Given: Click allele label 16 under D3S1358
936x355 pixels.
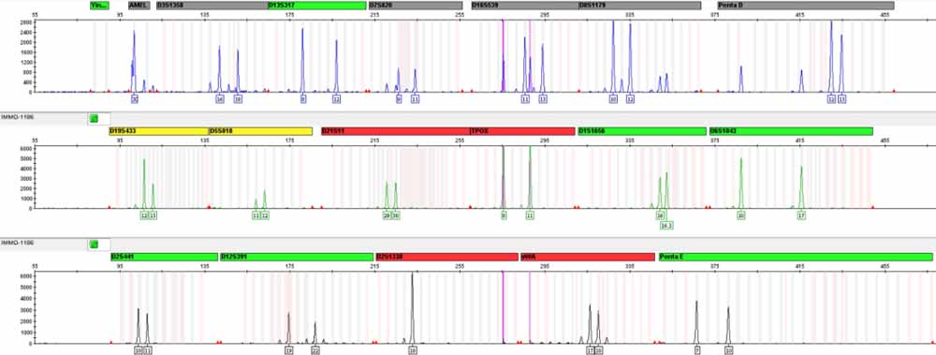Looking at the screenshot, I should click(220, 98).
